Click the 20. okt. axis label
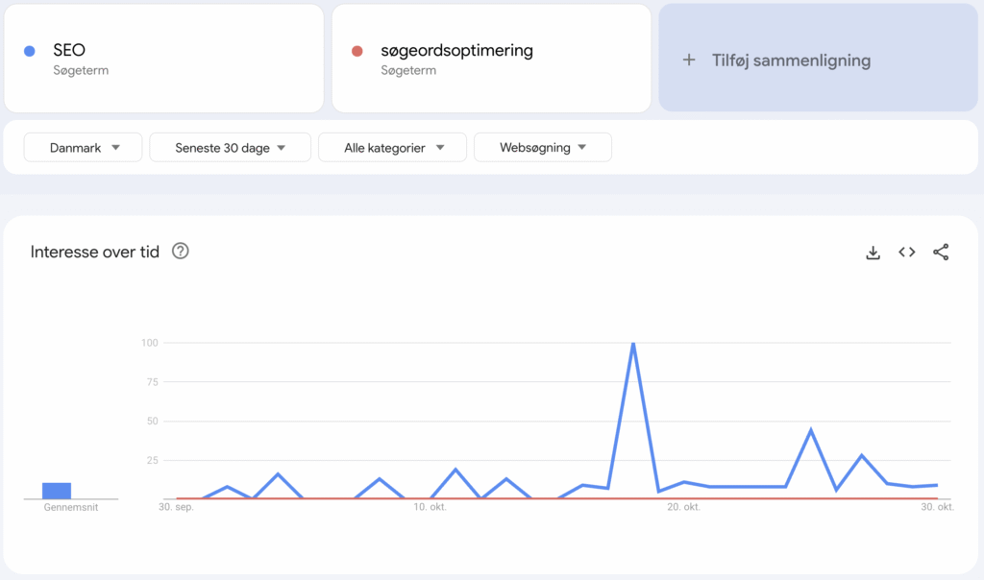This screenshot has width=984, height=580. pos(683,507)
